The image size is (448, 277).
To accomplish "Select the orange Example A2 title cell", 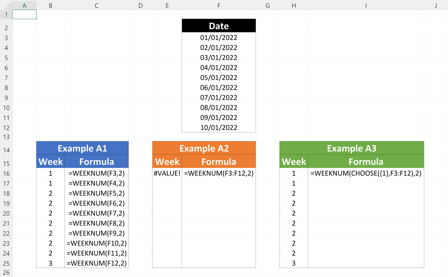I will coord(204,148).
